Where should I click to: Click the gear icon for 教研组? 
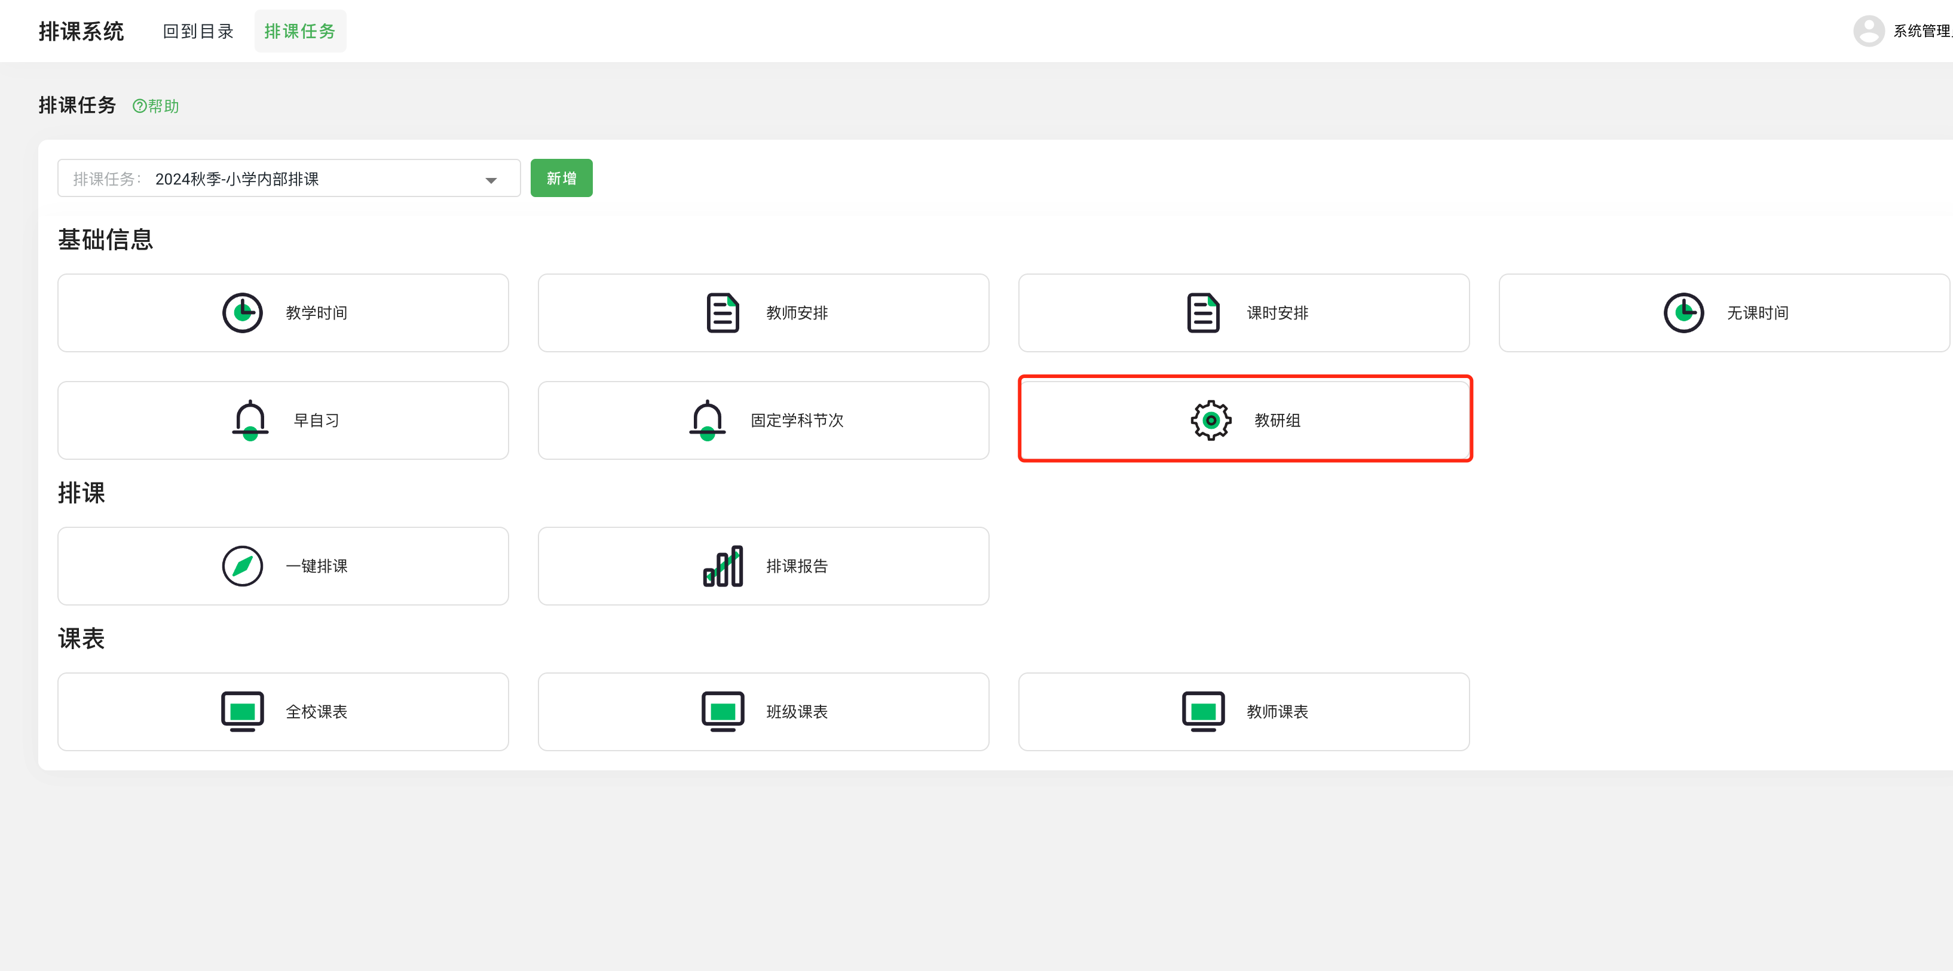click(x=1211, y=420)
